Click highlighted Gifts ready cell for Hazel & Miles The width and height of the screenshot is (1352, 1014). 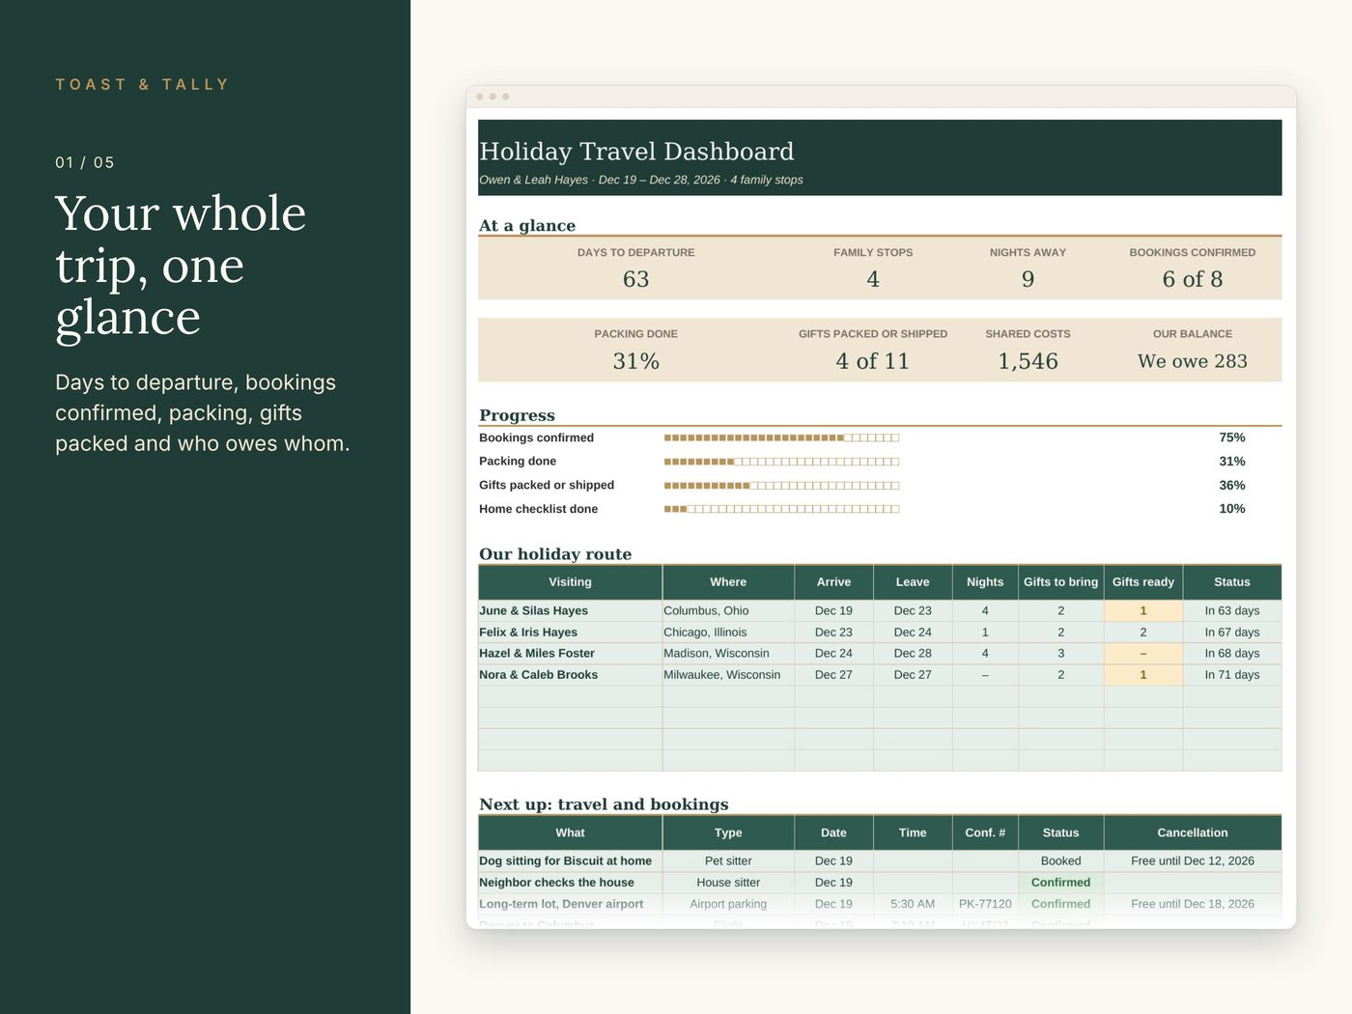pyautogui.click(x=1143, y=654)
